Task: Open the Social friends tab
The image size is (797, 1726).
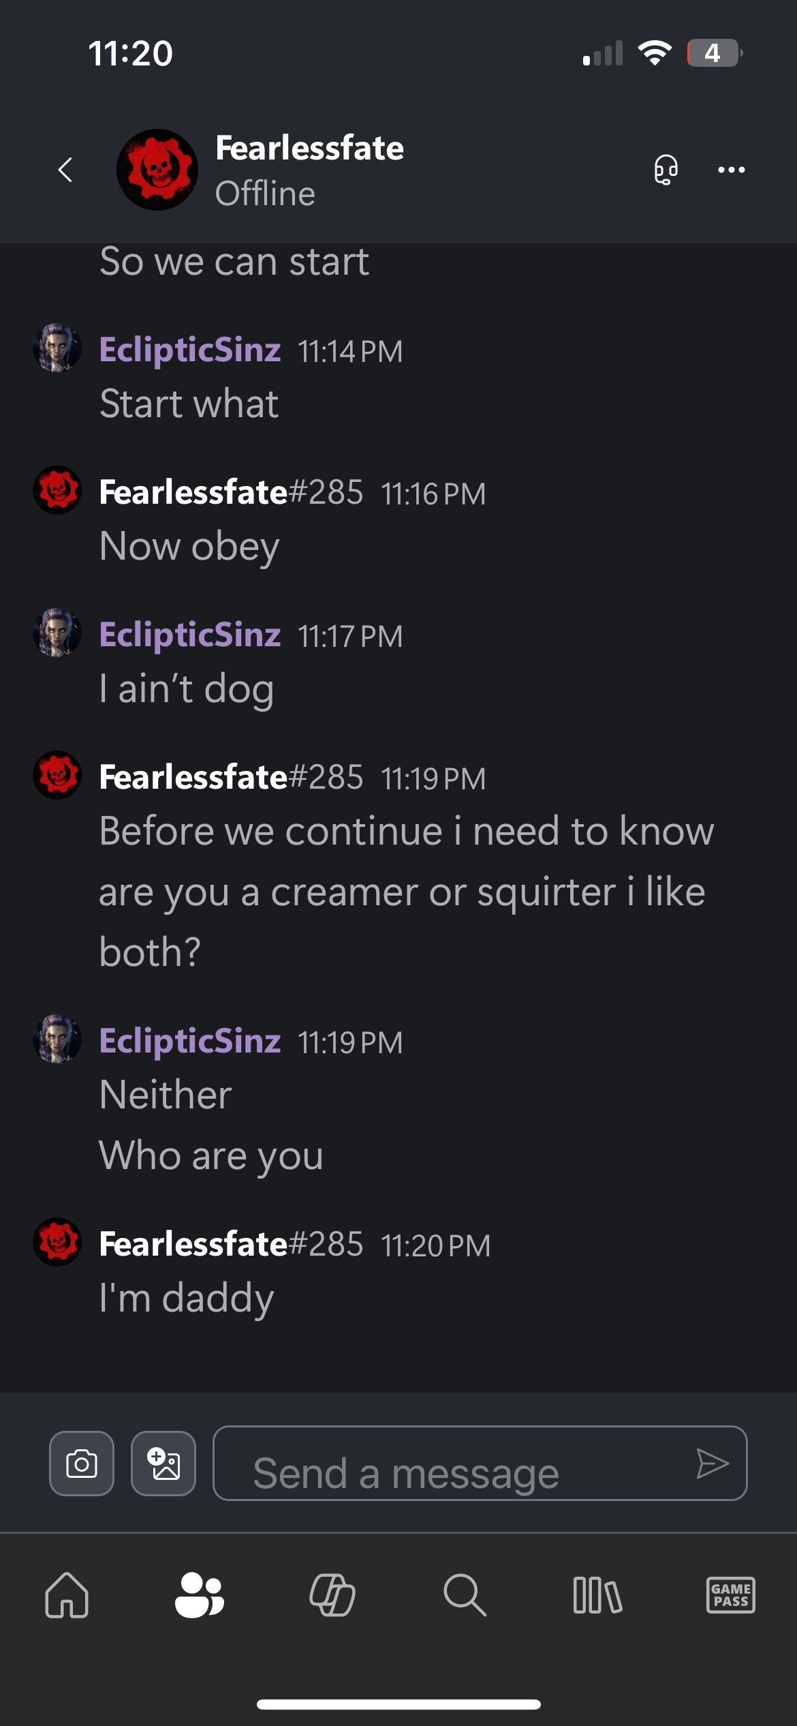Action: (199, 1595)
